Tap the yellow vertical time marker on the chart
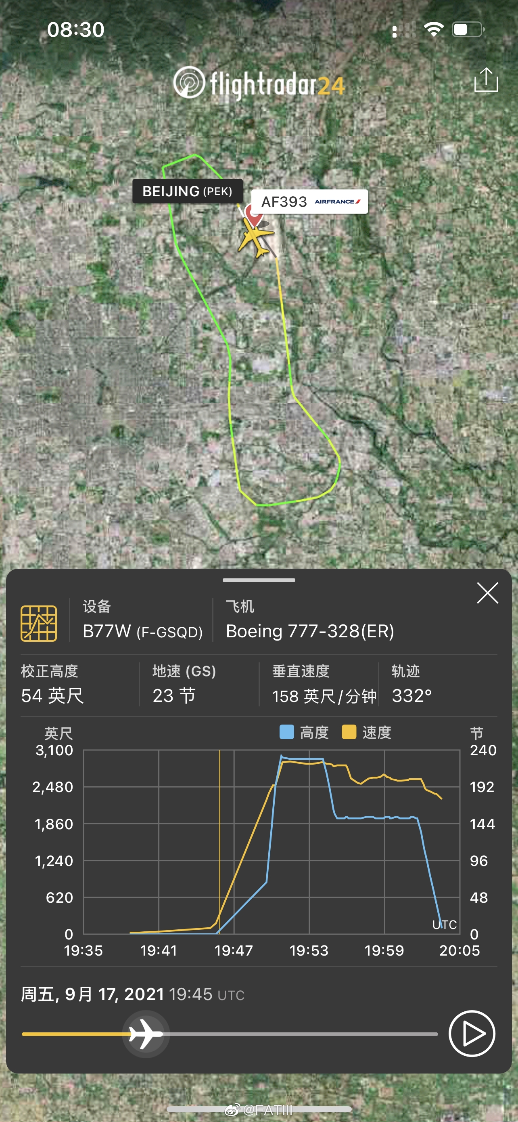The height and width of the screenshot is (1122, 518). pyautogui.click(x=219, y=840)
